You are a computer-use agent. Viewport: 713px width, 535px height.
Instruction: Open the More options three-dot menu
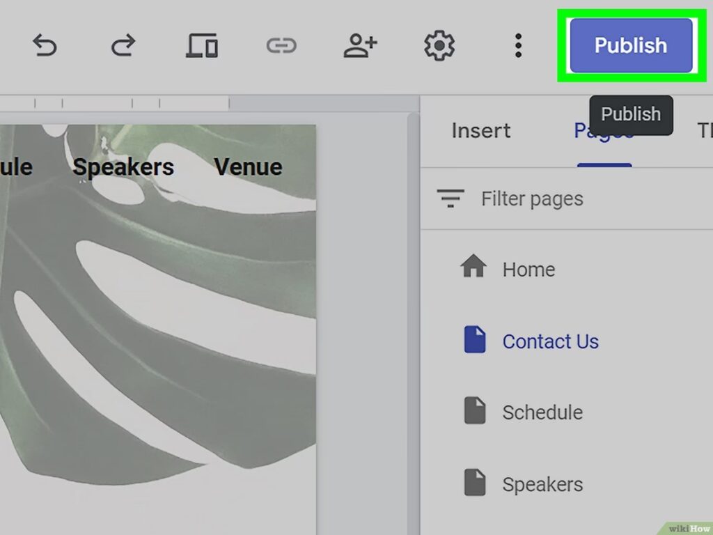(x=518, y=46)
